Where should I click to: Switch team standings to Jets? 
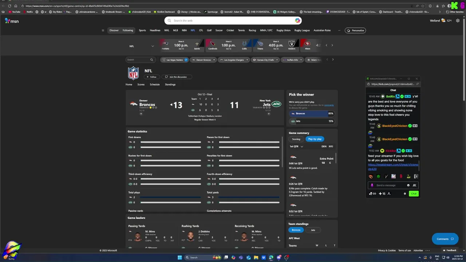tap(313, 230)
